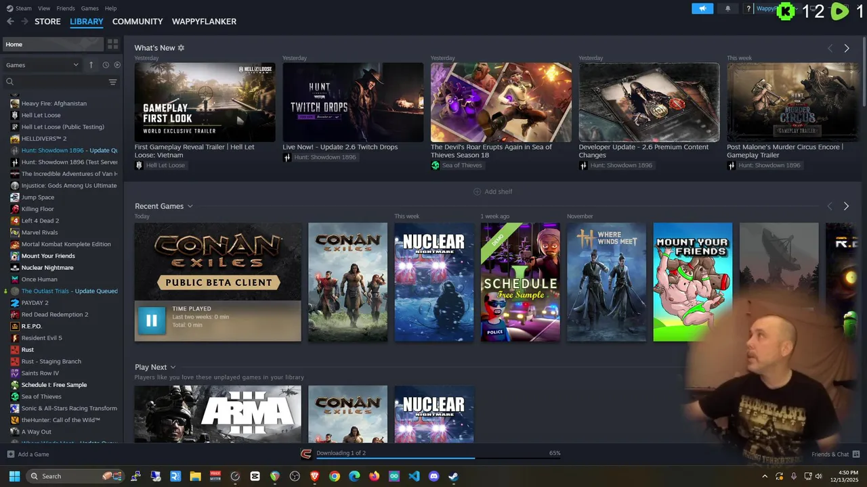Open Sea of Thieves icon under news
The image size is (867, 487).
436,165
